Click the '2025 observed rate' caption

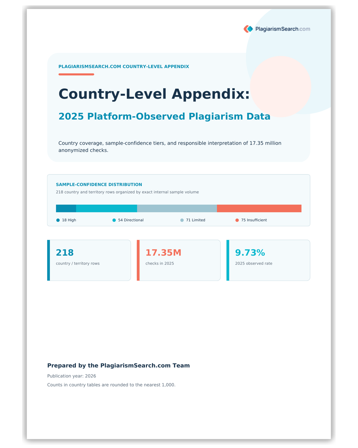point(254,263)
